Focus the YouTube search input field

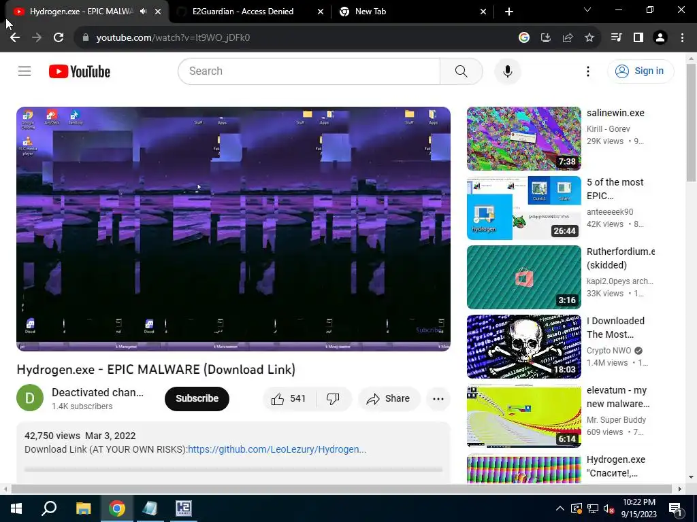309,71
